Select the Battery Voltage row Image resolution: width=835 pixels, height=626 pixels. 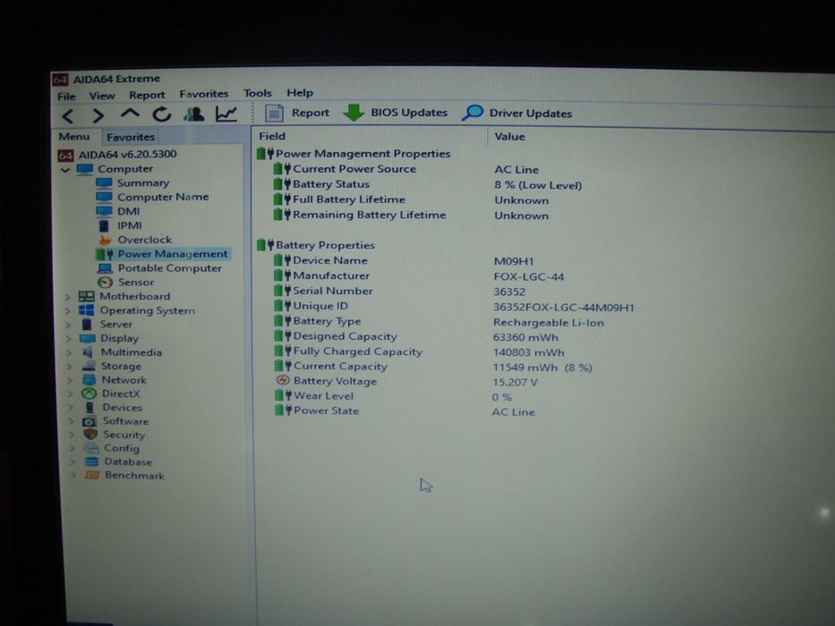click(407, 382)
